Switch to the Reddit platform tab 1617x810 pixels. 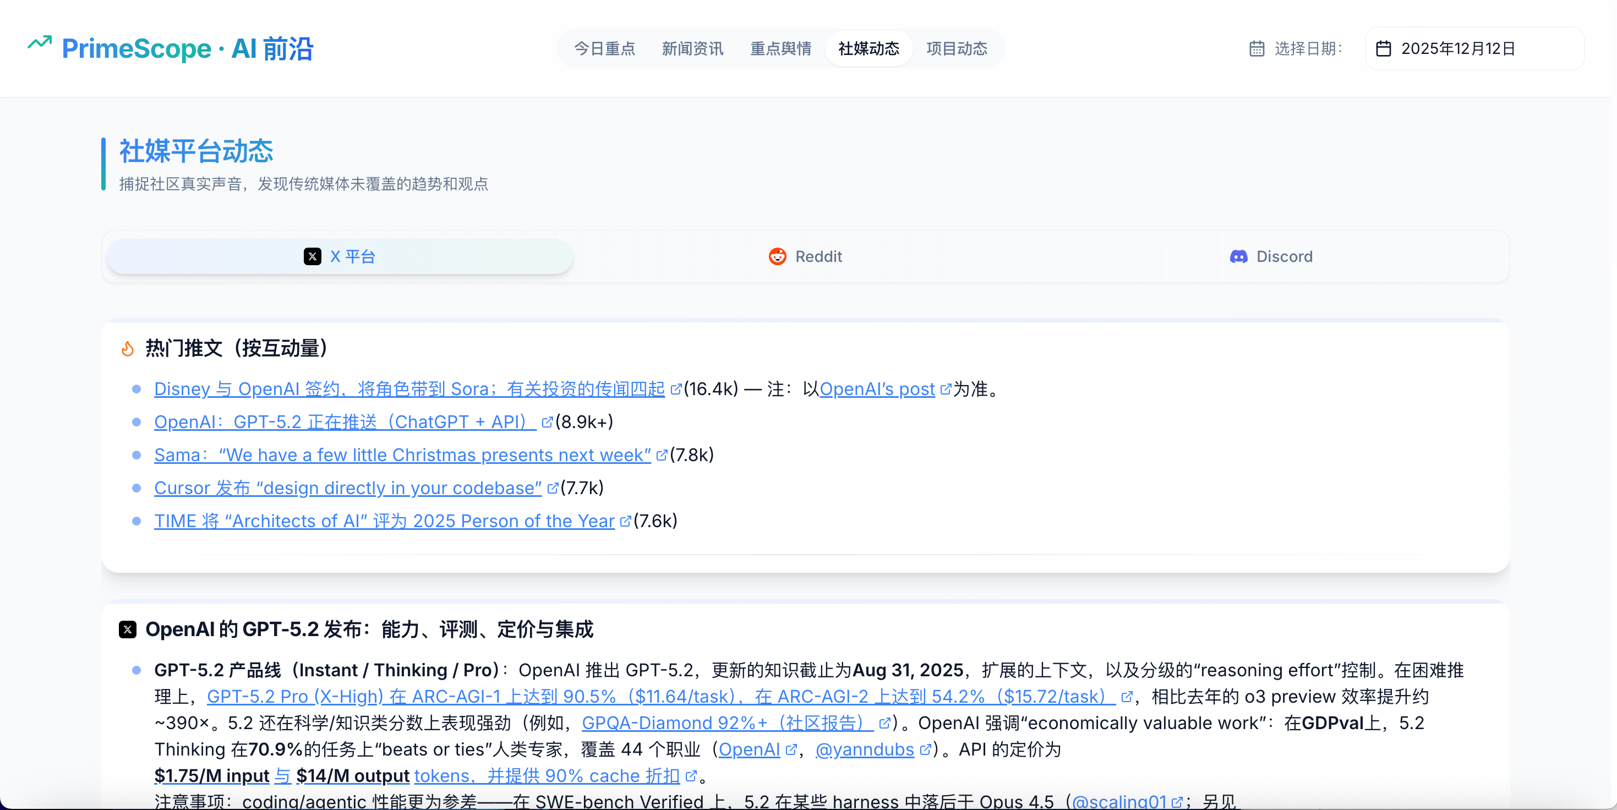click(x=805, y=256)
